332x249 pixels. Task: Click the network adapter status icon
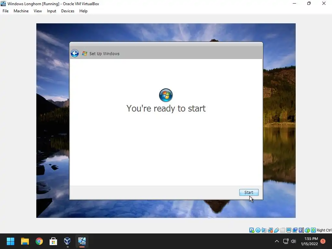pyautogui.click(x=270, y=230)
